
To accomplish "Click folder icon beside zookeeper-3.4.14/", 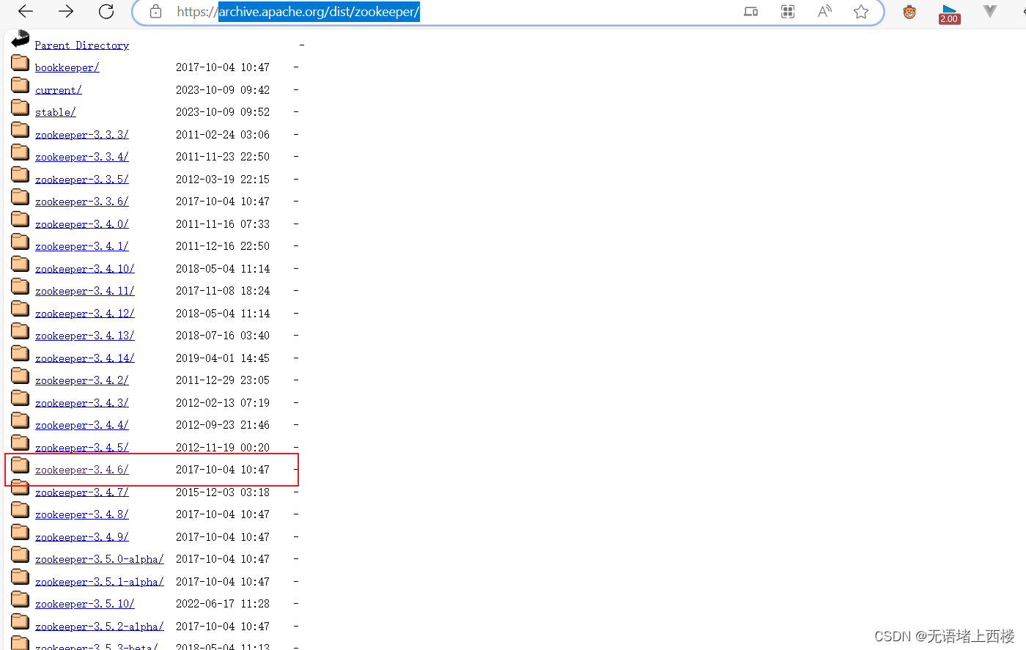I will coord(21,354).
